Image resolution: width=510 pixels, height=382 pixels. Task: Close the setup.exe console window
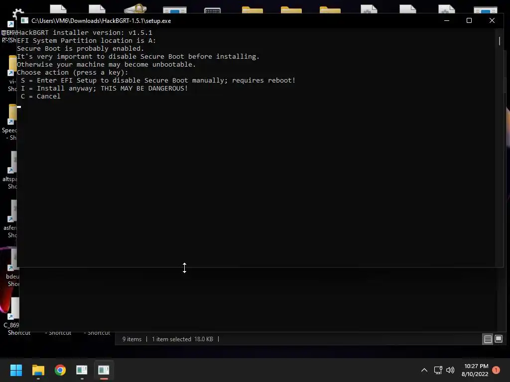point(492,20)
